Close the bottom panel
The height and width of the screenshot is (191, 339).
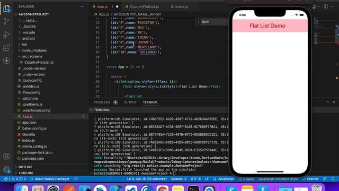coord(334,102)
